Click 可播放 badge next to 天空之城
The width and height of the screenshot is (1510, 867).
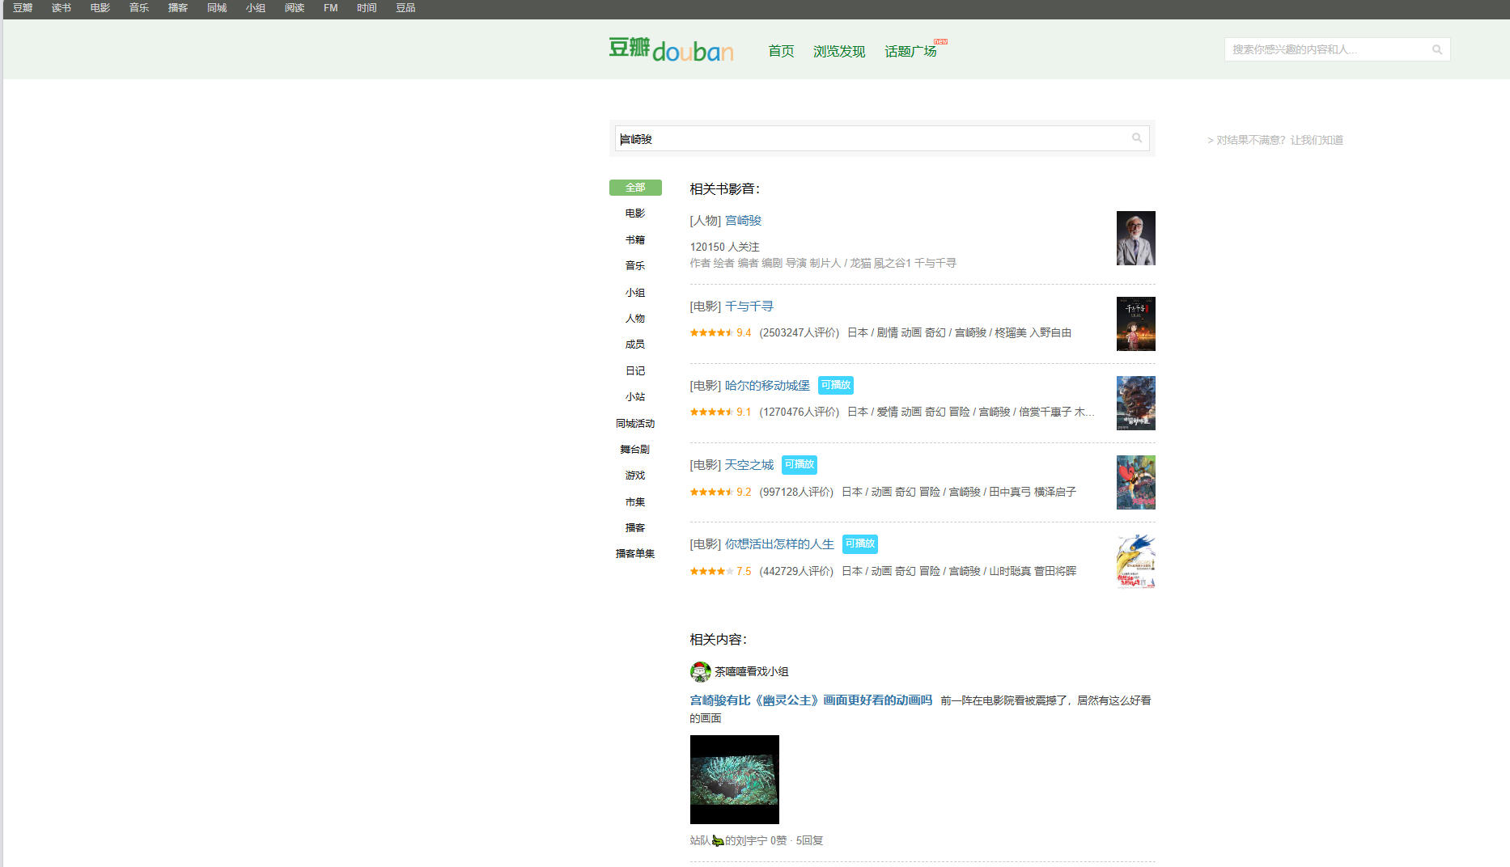(x=799, y=465)
